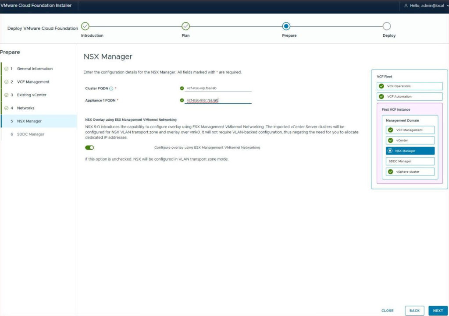Click the VMware Cloud Foundation Installer title
449x316 pixels.
36,5
